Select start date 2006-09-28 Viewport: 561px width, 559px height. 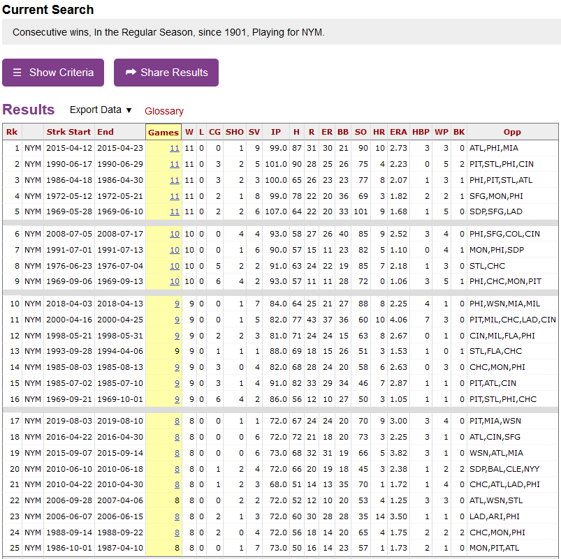[69, 500]
